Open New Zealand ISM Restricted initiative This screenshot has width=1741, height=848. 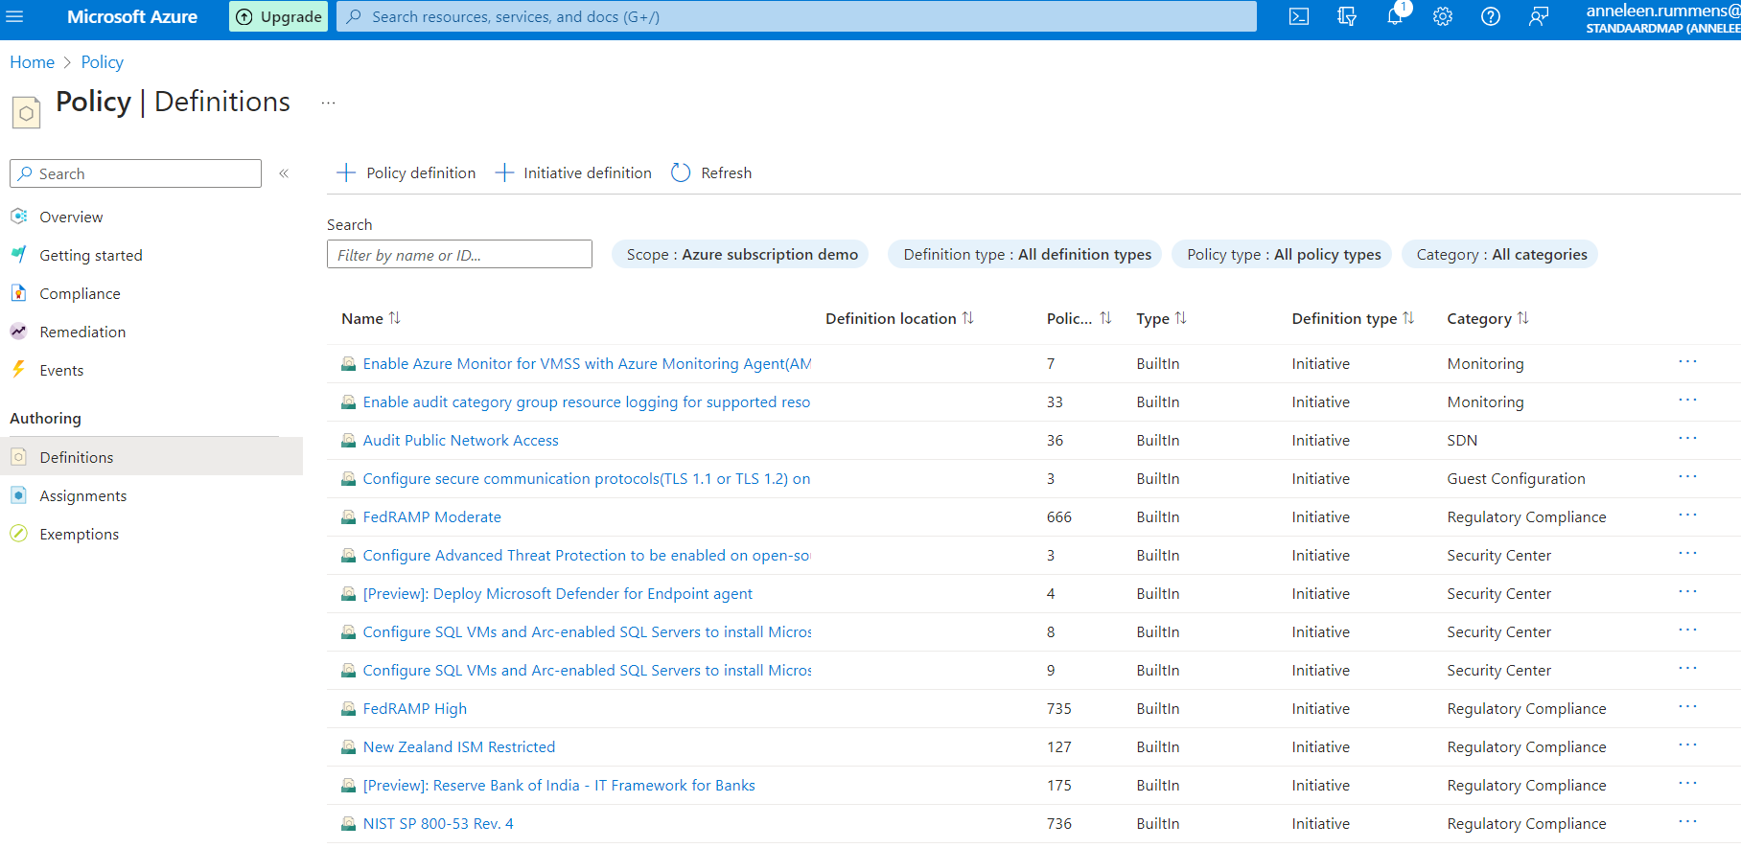point(458,747)
